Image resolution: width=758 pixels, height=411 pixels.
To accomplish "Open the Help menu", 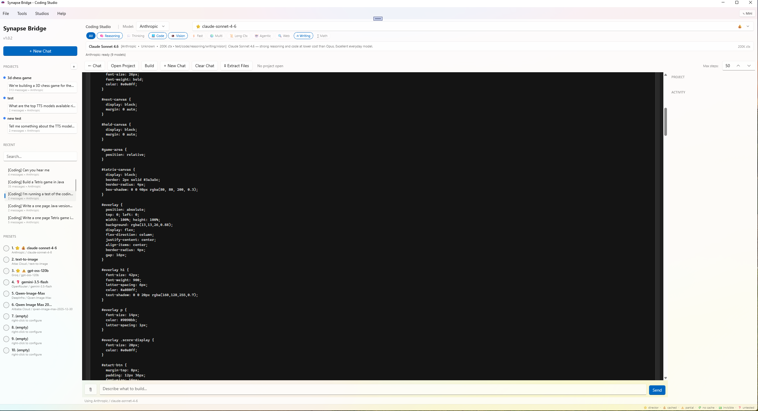I will [x=61, y=13].
